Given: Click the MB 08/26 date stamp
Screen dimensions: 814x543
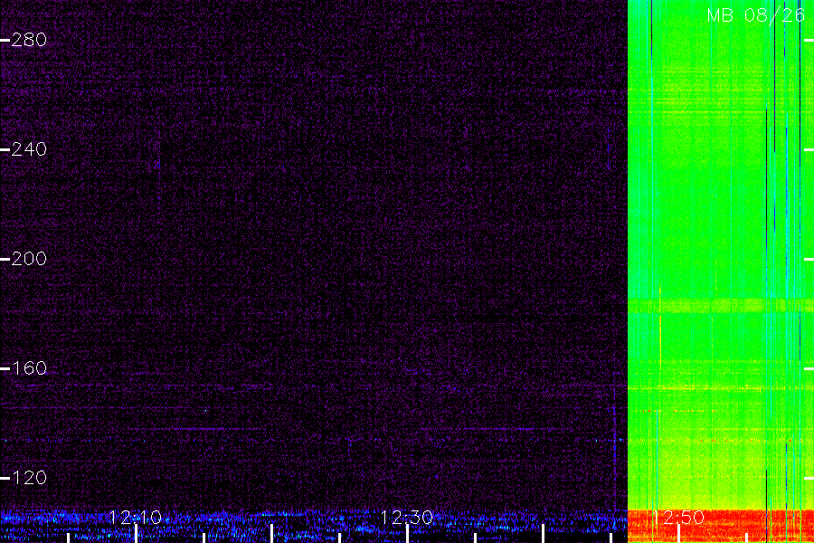Looking at the screenshot, I should pos(756,15).
